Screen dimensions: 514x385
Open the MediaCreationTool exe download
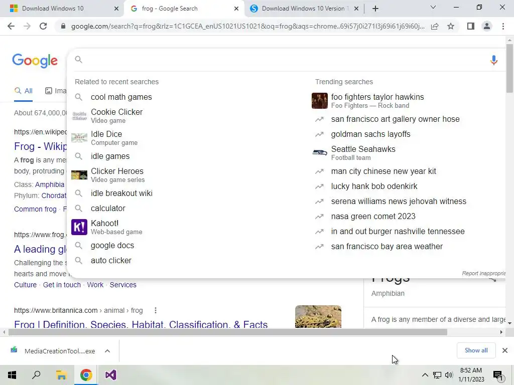tap(60, 351)
